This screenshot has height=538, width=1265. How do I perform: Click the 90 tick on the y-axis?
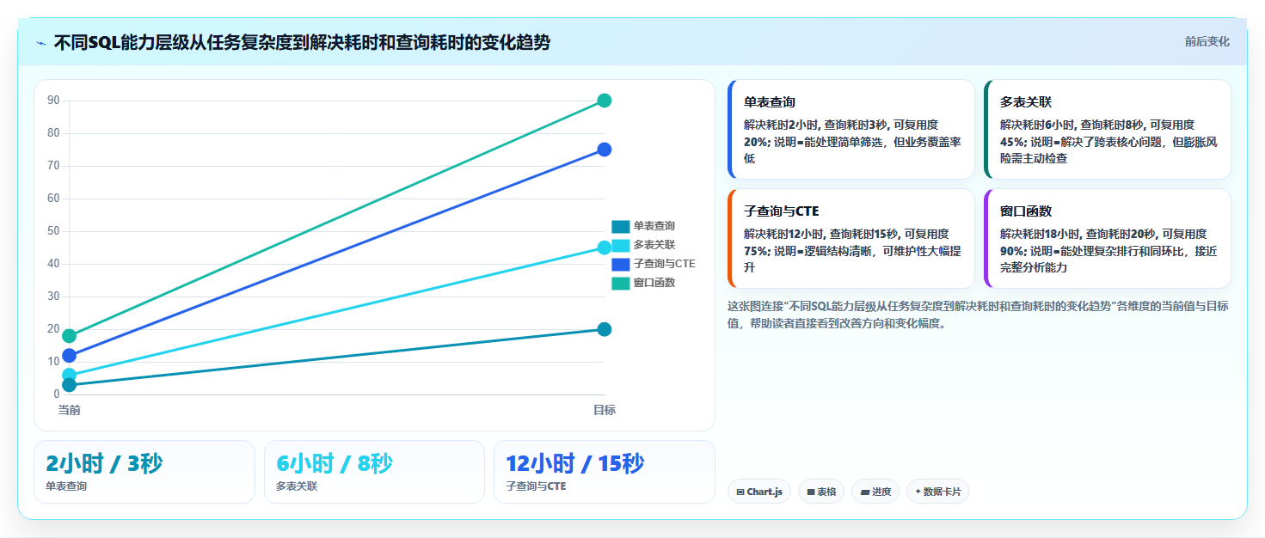tap(53, 101)
